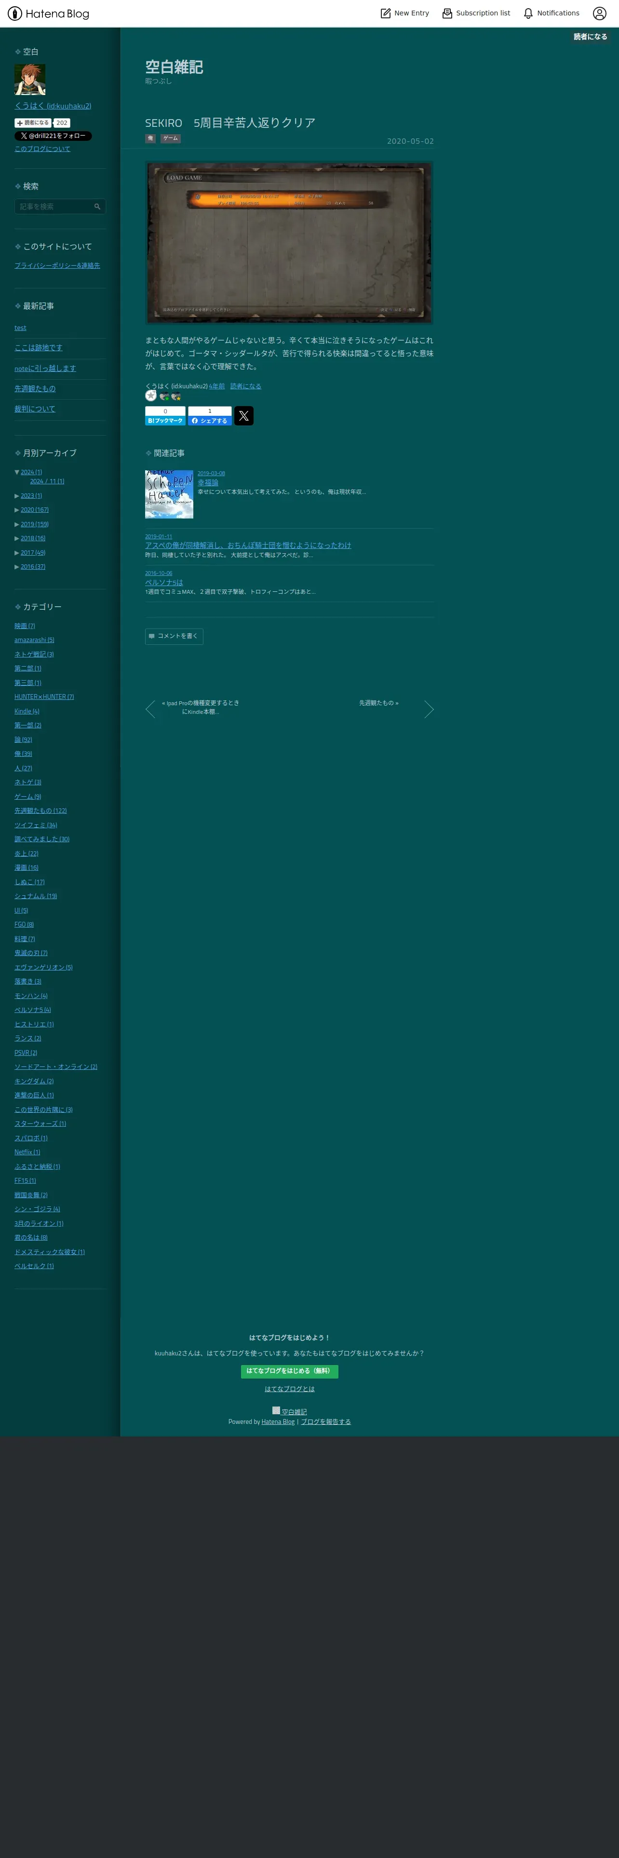Open the HUNTER×HUNTER (7) category
The image size is (619, 1858).
pyautogui.click(x=44, y=697)
